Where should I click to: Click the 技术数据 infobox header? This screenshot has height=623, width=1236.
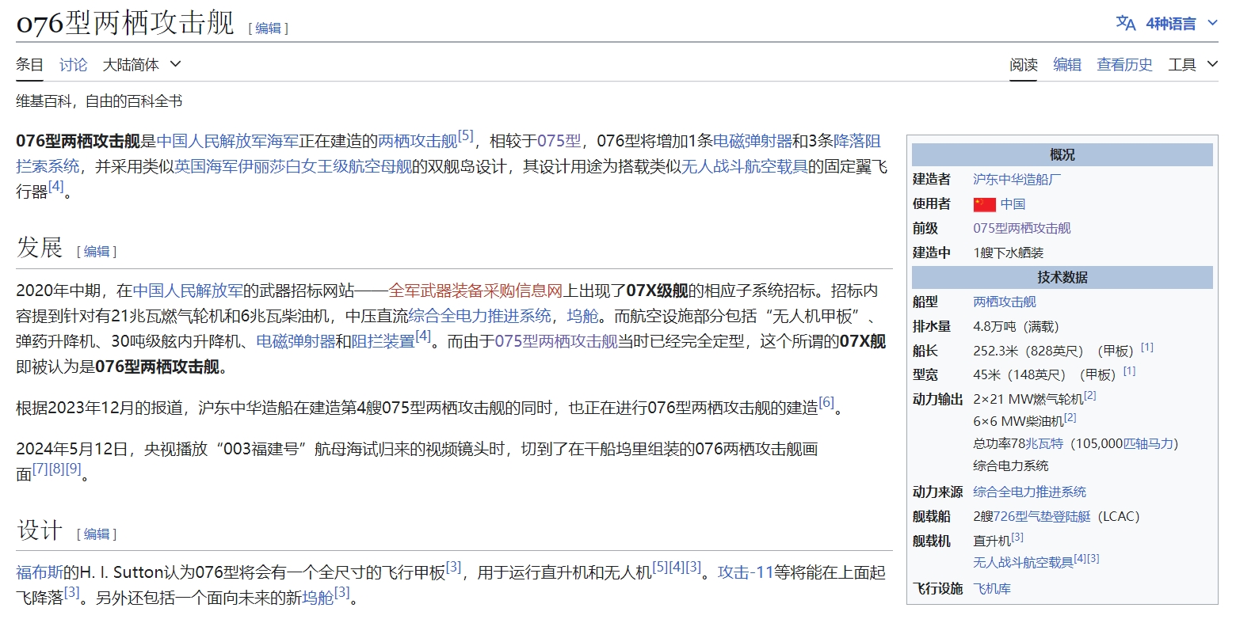point(1062,278)
